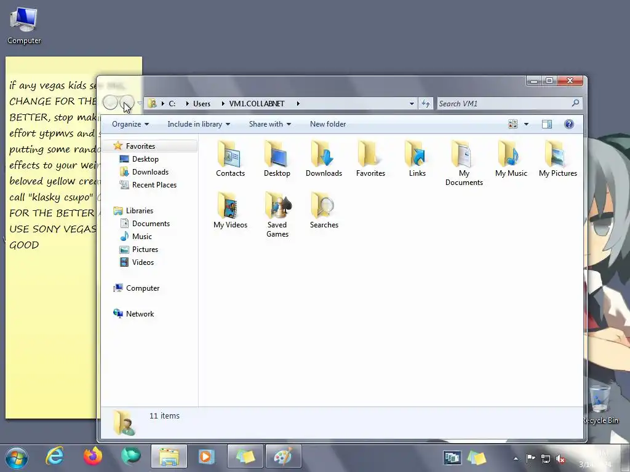Screen dimensions: 630x472
Task: Switch to Paint in the taskbar
Action: pos(283,457)
